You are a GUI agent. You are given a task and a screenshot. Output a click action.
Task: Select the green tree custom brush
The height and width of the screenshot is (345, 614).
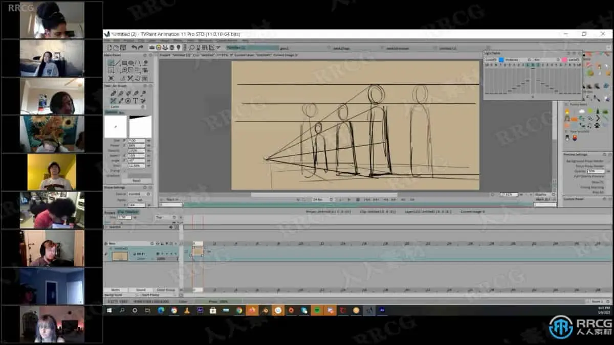point(598,111)
